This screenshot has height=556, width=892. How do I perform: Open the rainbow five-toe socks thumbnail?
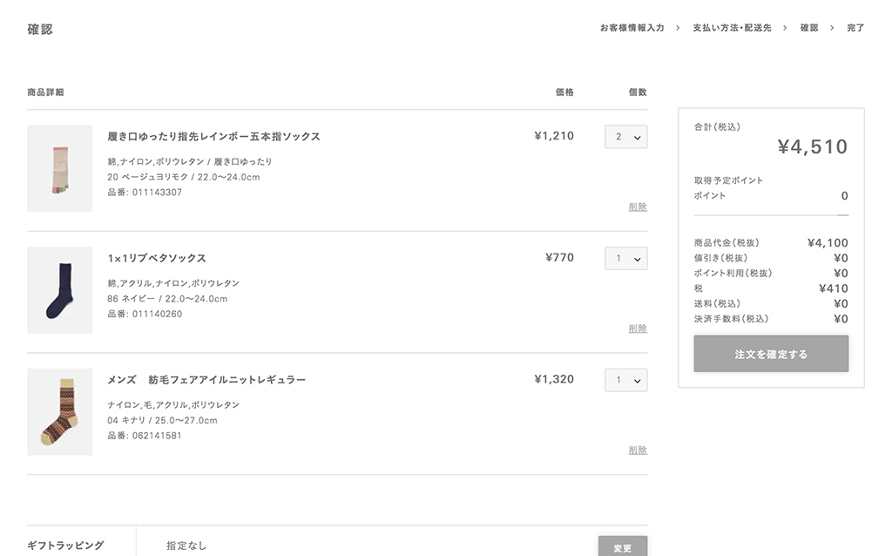tap(59, 169)
